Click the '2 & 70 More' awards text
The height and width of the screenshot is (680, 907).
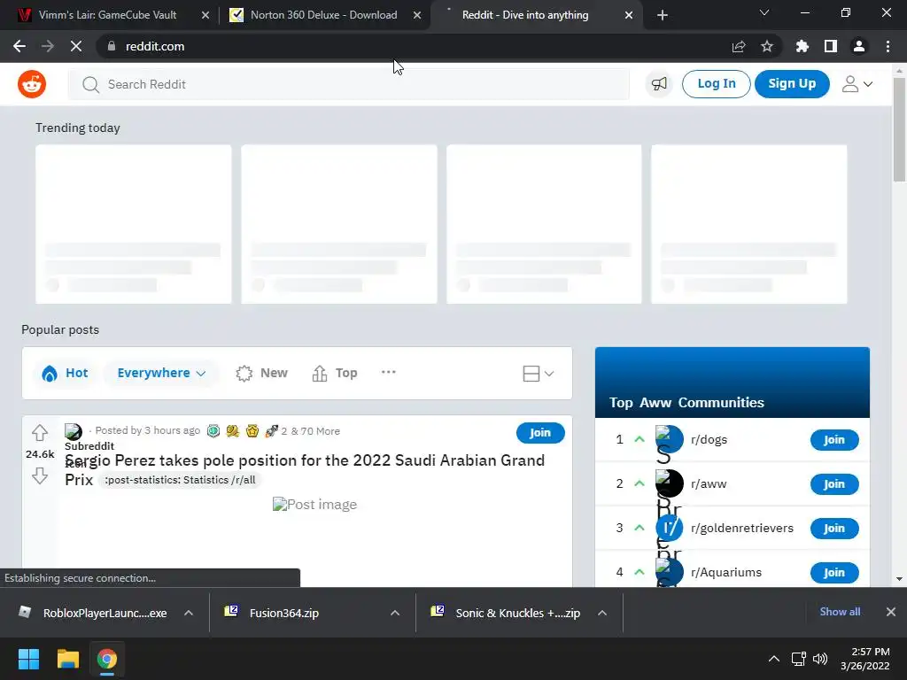[311, 431]
